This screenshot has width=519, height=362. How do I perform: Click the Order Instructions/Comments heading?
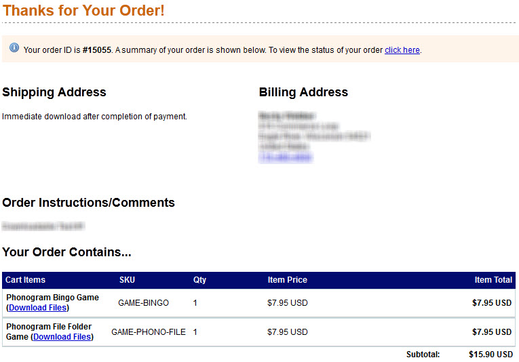88,203
